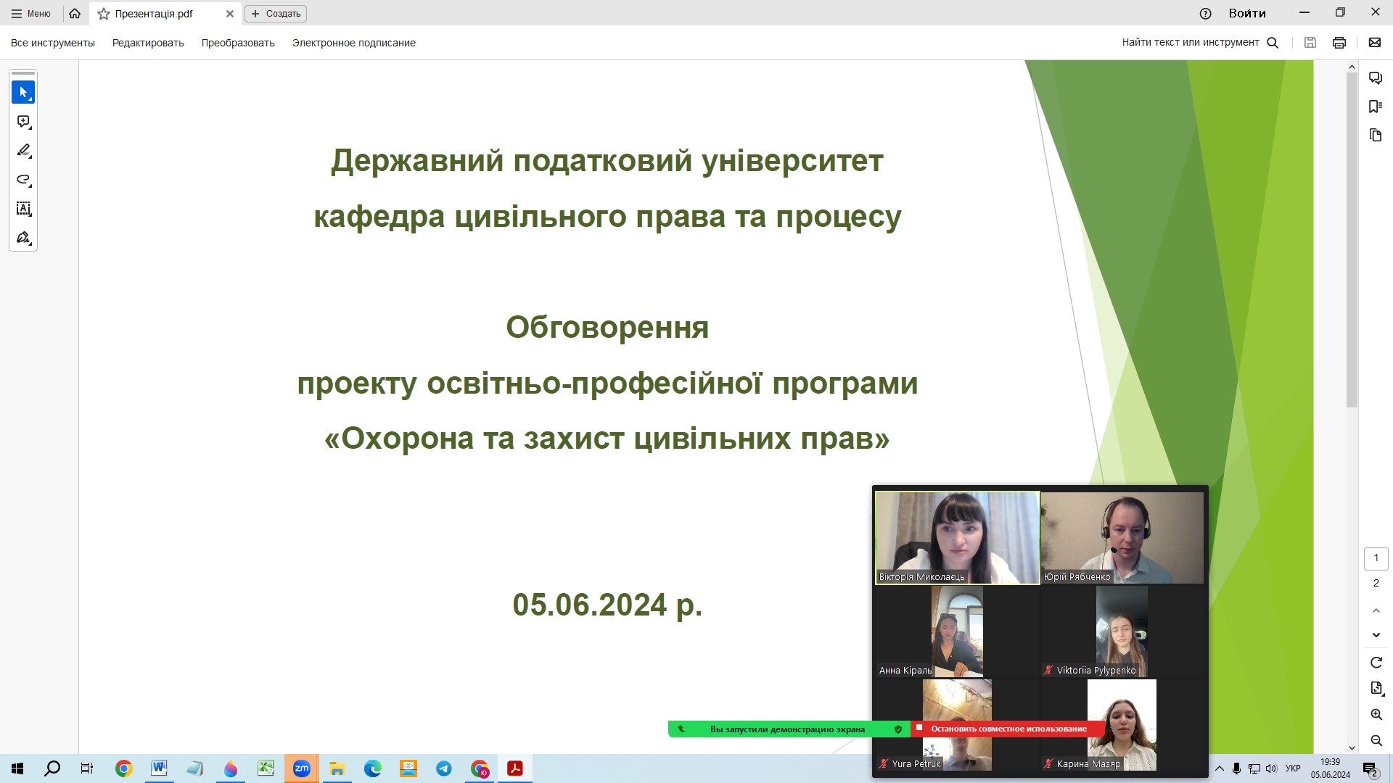Open Все инструменты menu

coord(53,43)
